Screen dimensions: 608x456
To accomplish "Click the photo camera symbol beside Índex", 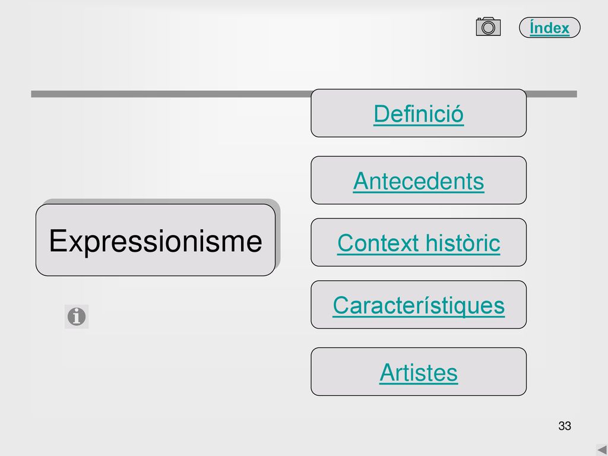I will [x=488, y=27].
